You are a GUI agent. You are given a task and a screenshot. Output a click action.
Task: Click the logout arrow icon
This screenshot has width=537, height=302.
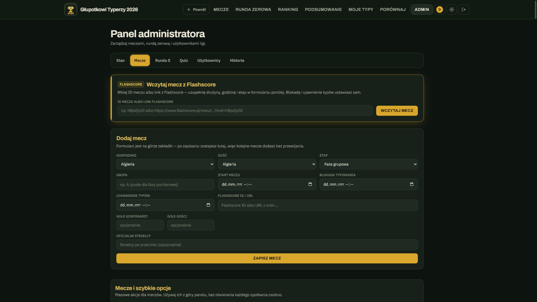tap(464, 10)
